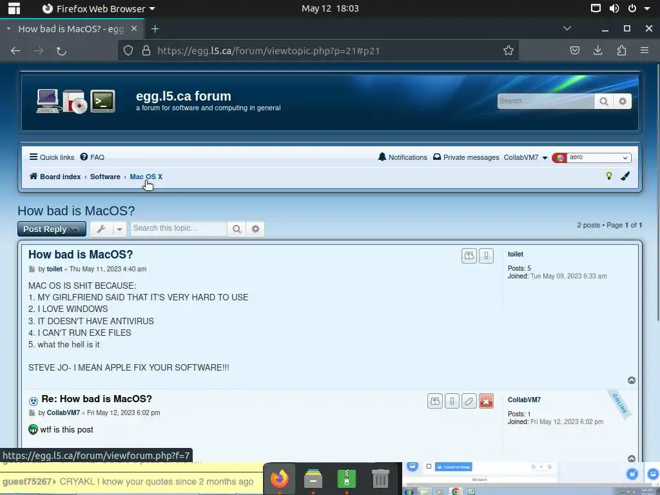This screenshot has width=660, height=495.
Task: Click the topic tools wrench button
Action: [101, 229]
